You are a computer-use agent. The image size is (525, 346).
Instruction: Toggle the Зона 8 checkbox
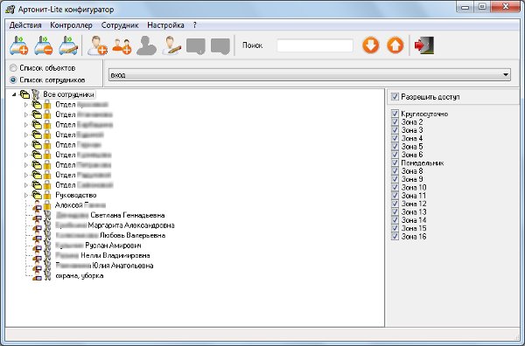pyautogui.click(x=395, y=171)
